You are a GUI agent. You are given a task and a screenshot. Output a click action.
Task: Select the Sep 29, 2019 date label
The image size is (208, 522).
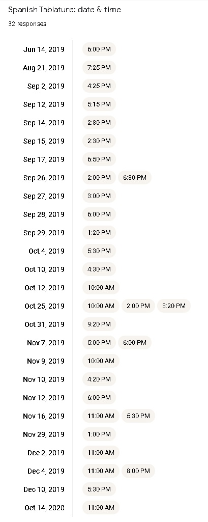[x=44, y=233]
